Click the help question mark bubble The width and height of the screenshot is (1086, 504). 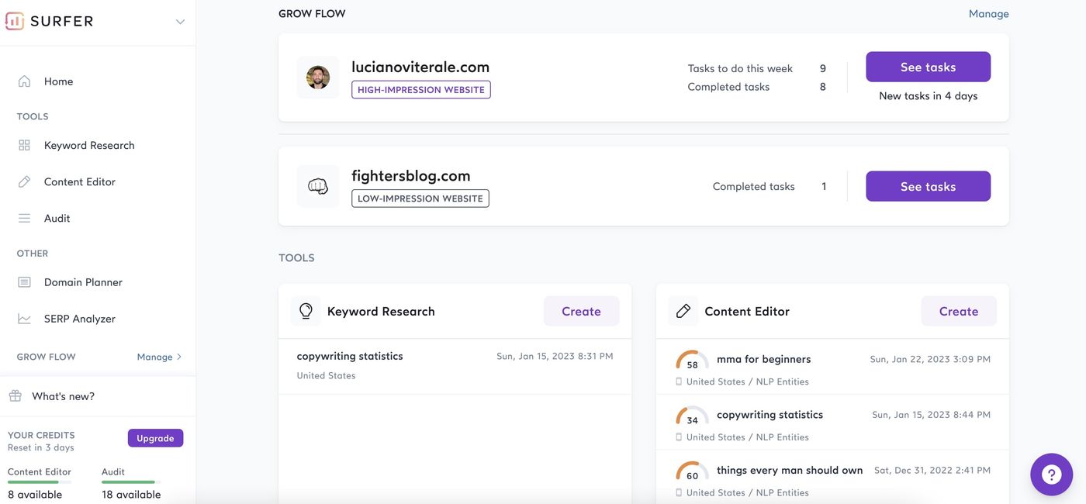click(x=1051, y=475)
